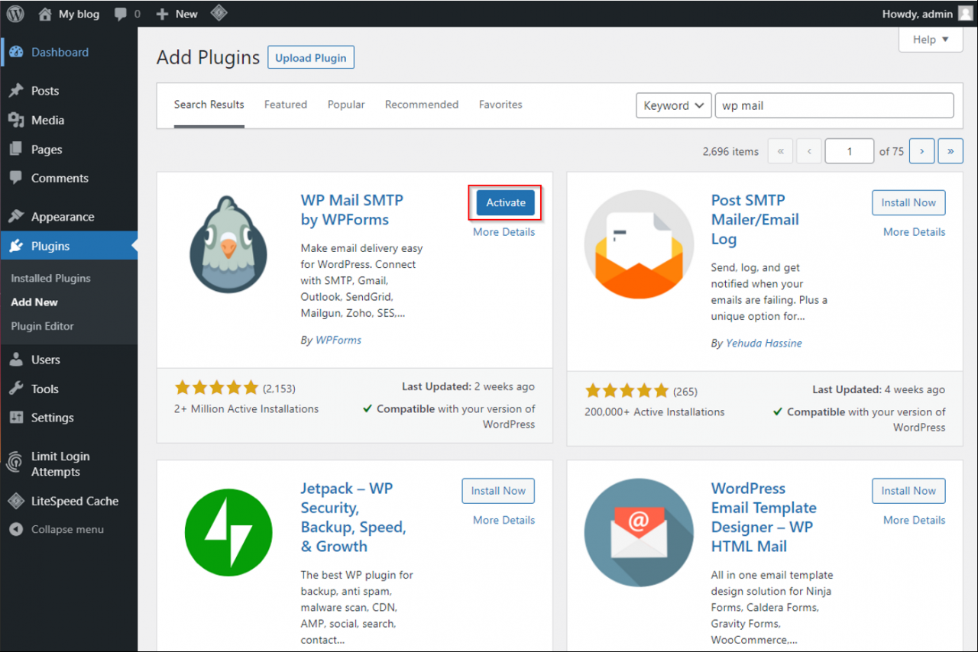The width and height of the screenshot is (978, 652).
Task: Click the WordPress logo in admin bar
Action: pyautogui.click(x=15, y=14)
